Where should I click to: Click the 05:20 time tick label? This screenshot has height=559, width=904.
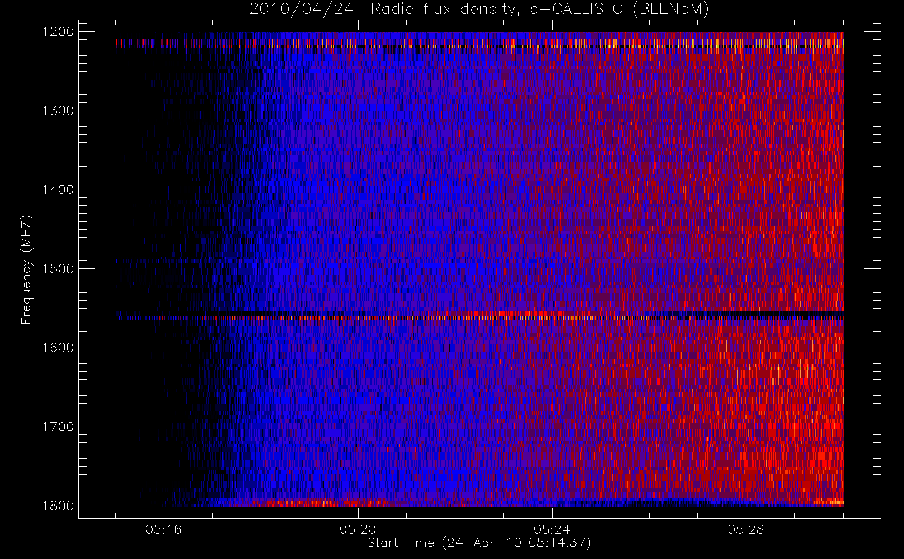(x=358, y=529)
